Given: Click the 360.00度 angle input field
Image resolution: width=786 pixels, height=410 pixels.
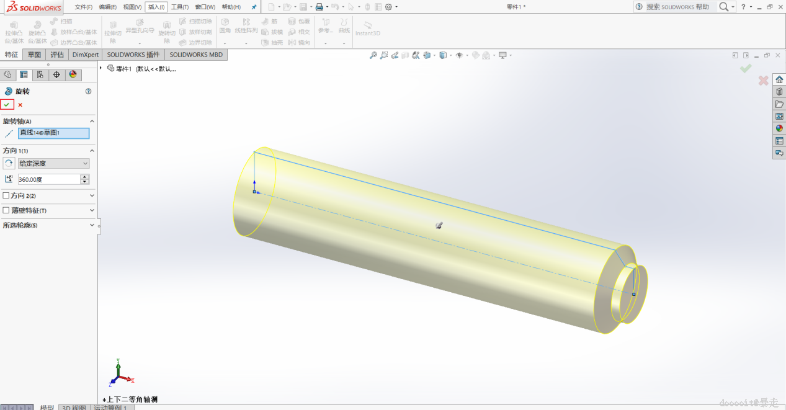Looking at the screenshot, I should (49, 179).
